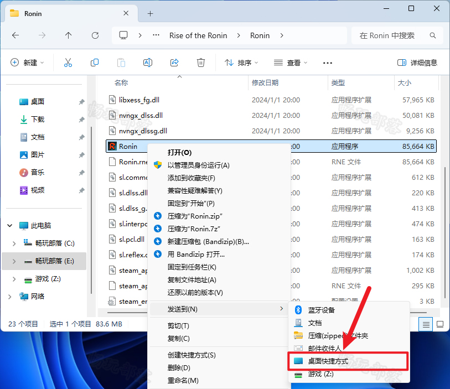The image size is (450, 389).
Task: Open a new tab with plus button
Action: (151, 13)
